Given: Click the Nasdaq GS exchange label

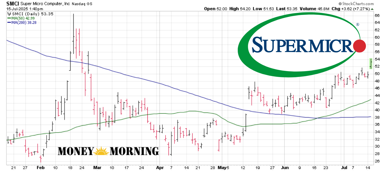Looking at the screenshot, I should [x=81, y=4].
